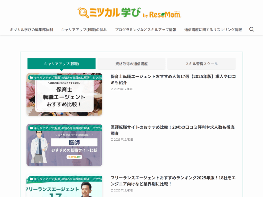The width and height of the screenshot is (263, 197).
Task: Switch to the スキル習得スクール tab
Action: coord(201,64)
